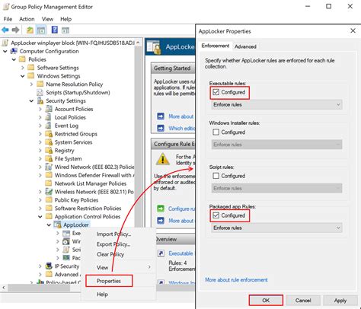The height and width of the screenshot is (309, 361).
Task: Click the Packaged app Rules node icon
Action: click(66, 258)
